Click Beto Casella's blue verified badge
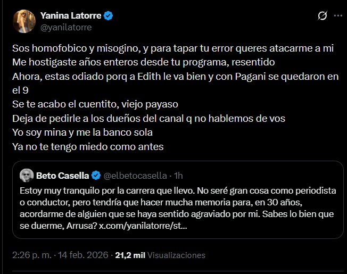 tap(96, 175)
